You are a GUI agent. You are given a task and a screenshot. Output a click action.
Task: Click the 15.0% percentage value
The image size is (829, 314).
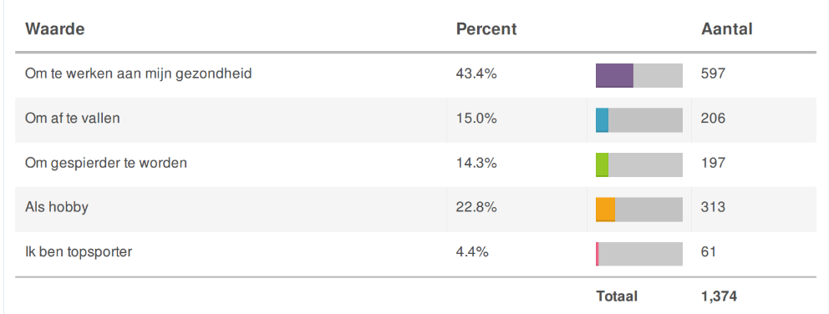click(476, 119)
